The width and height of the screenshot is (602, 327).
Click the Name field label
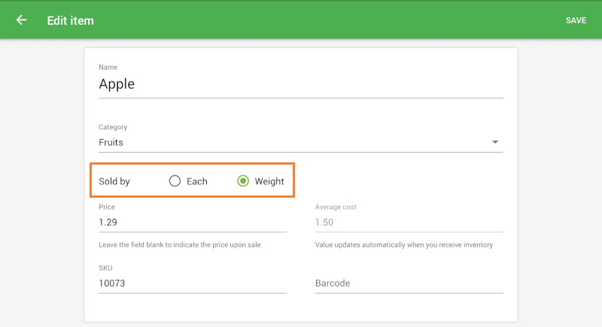pyautogui.click(x=108, y=68)
